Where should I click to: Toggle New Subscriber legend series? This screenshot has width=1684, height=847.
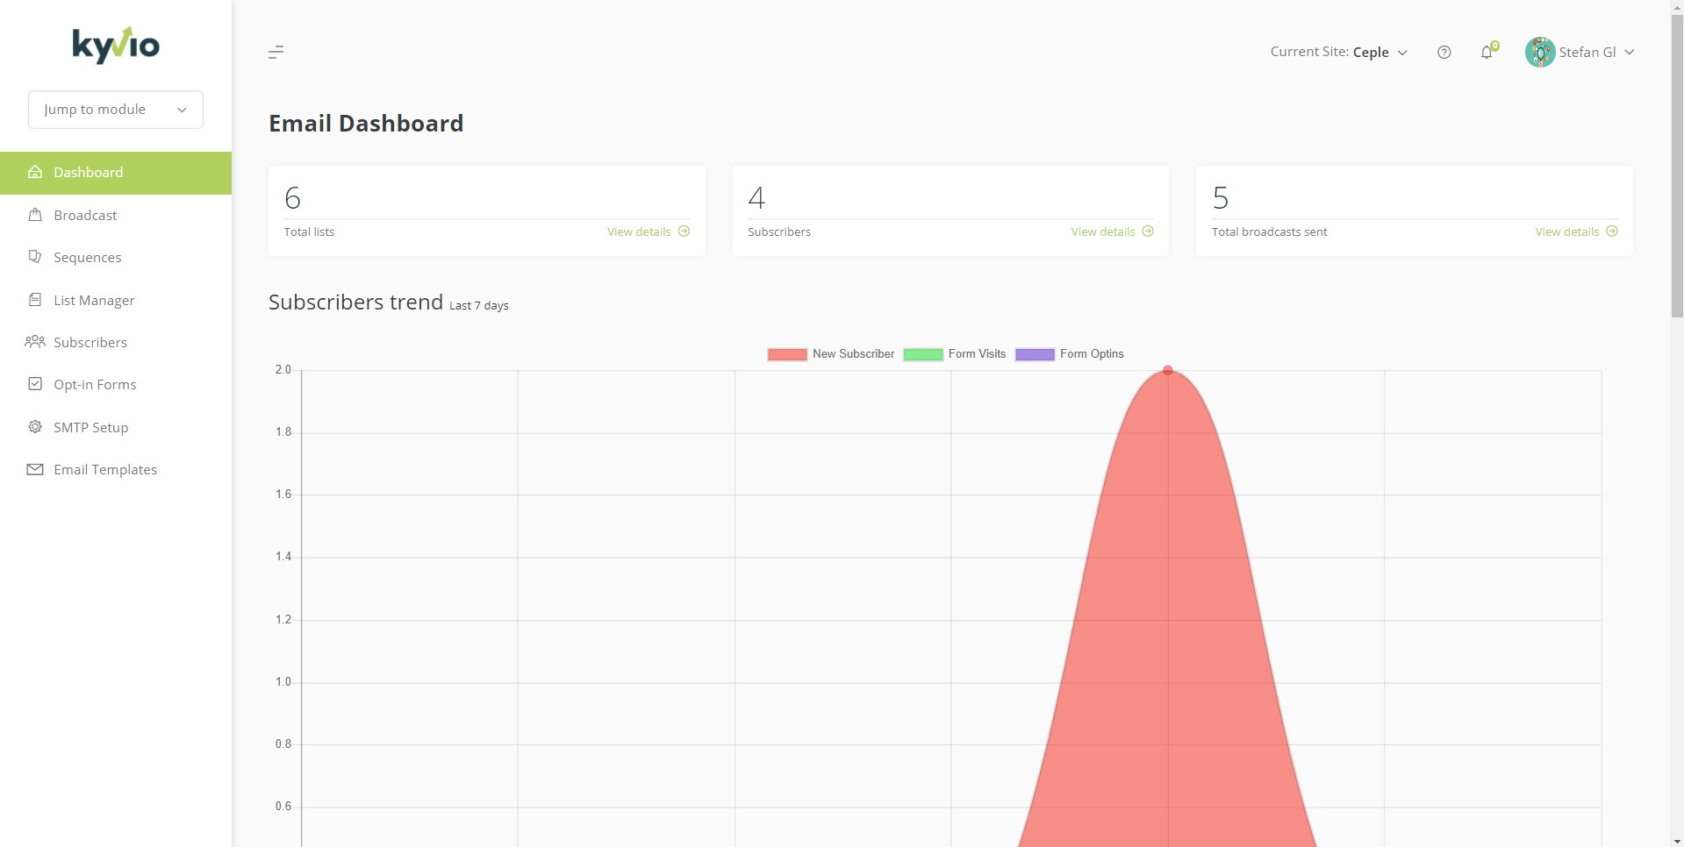(831, 354)
